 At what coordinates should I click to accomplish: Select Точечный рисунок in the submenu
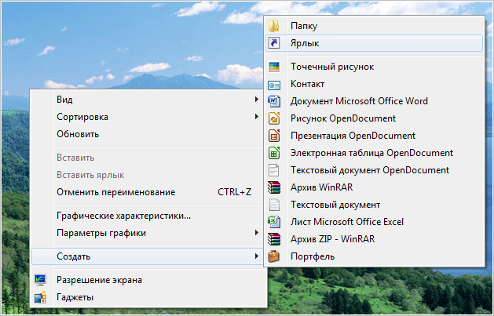[375, 67]
